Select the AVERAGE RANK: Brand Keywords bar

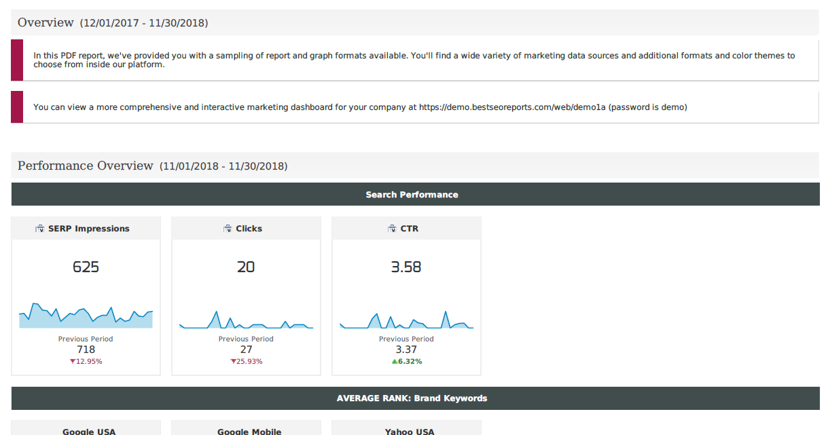coord(415,398)
